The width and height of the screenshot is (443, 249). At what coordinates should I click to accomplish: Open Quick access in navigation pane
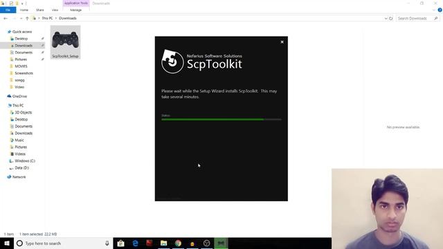click(22, 32)
